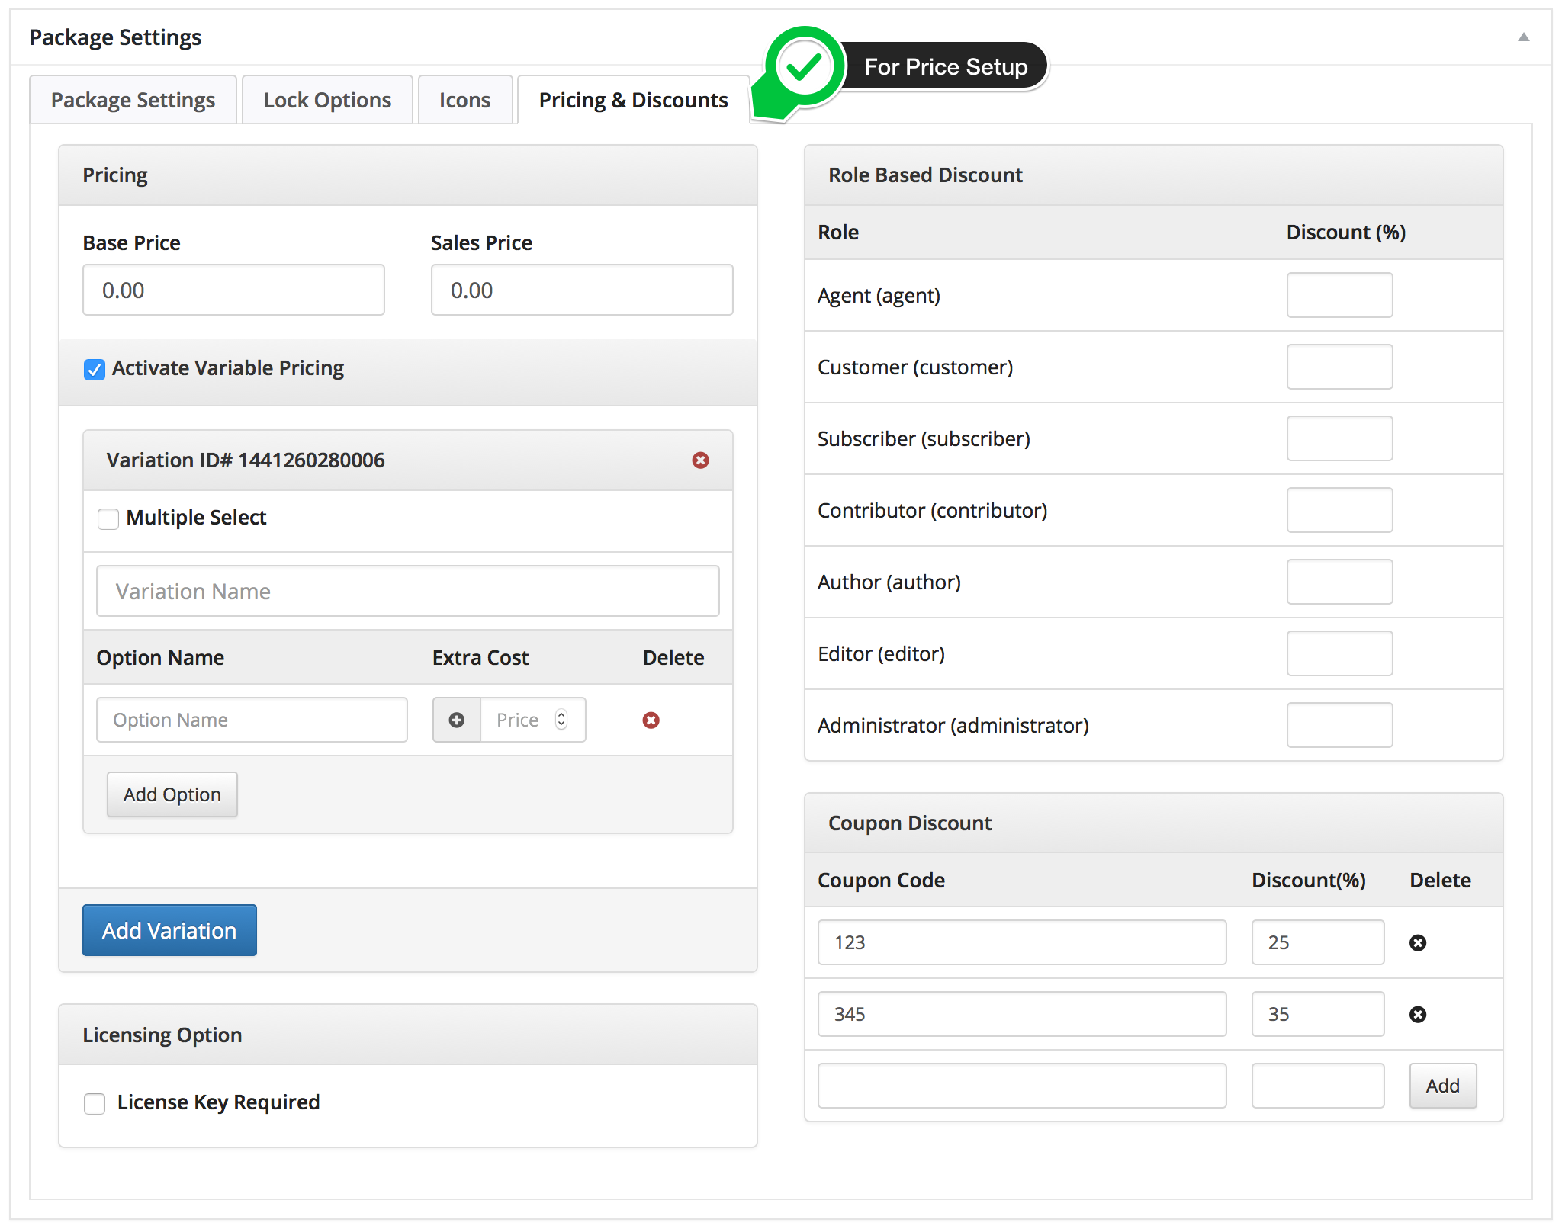Enable Multiple Select checkbox

pyautogui.click(x=108, y=518)
